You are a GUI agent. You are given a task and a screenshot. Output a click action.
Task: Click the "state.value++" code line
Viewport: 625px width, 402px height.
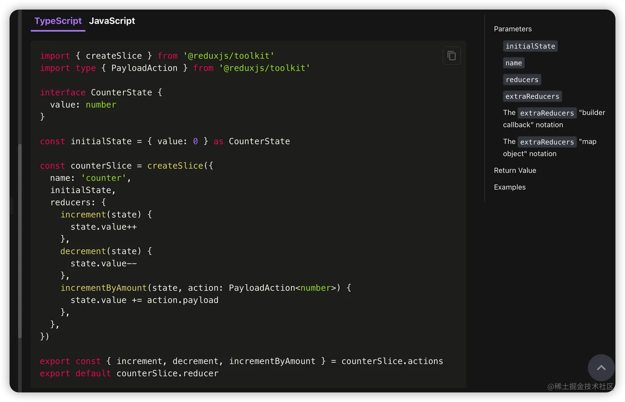pyautogui.click(x=104, y=227)
